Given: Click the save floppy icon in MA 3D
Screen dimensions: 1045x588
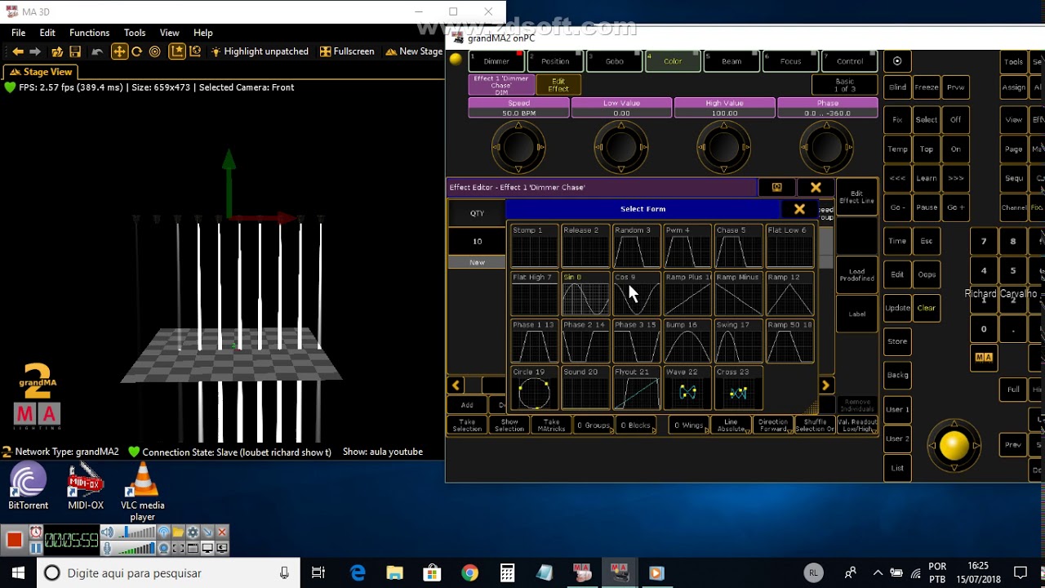Looking at the screenshot, I should point(75,51).
